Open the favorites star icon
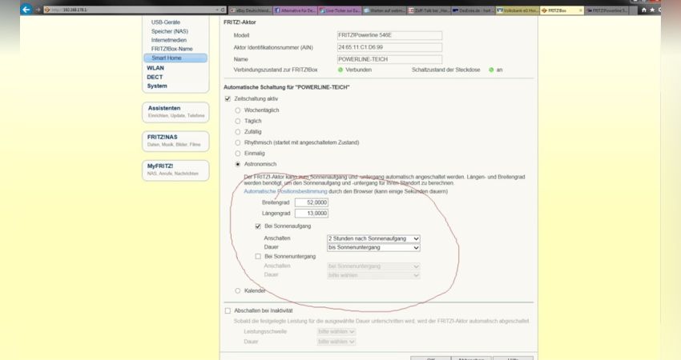This screenshot has width=681, height=360. point(652,10)
